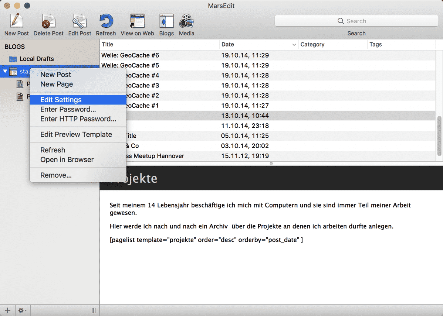Choose Edit Settings from the context menu

[61, 100]
